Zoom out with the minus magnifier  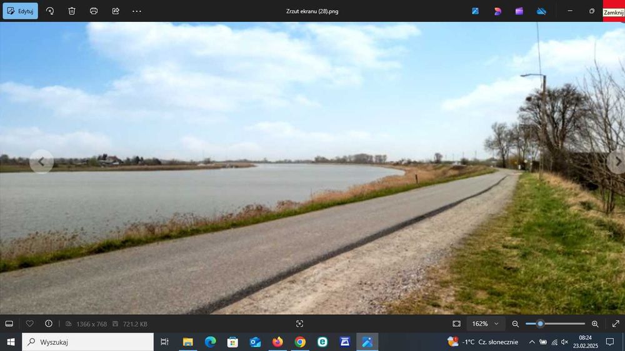click(x=516, y=324)
